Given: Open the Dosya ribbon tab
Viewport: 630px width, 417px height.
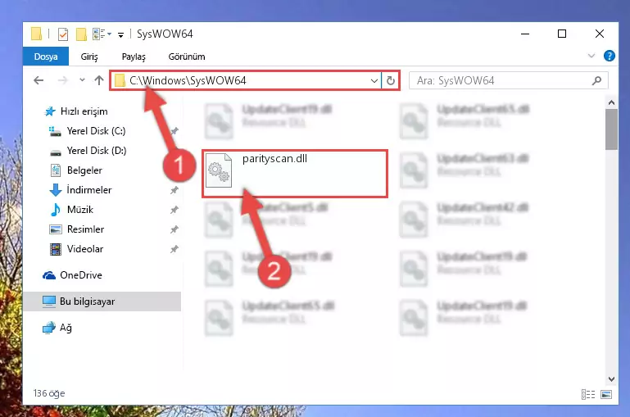Looking at the screenshot, I should pyautogui.click(x=46, y=57).
